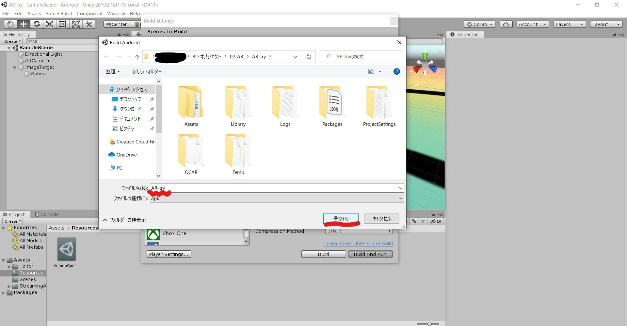The height and width of the screenshot is (326, 627).
Task: Change the view mode icon in save dialog
Action: [371, 71]
